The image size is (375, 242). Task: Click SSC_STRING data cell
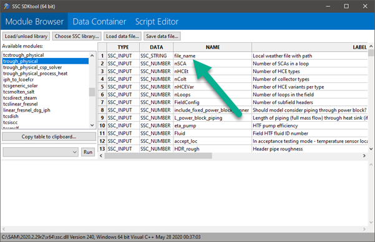(157, 56)
